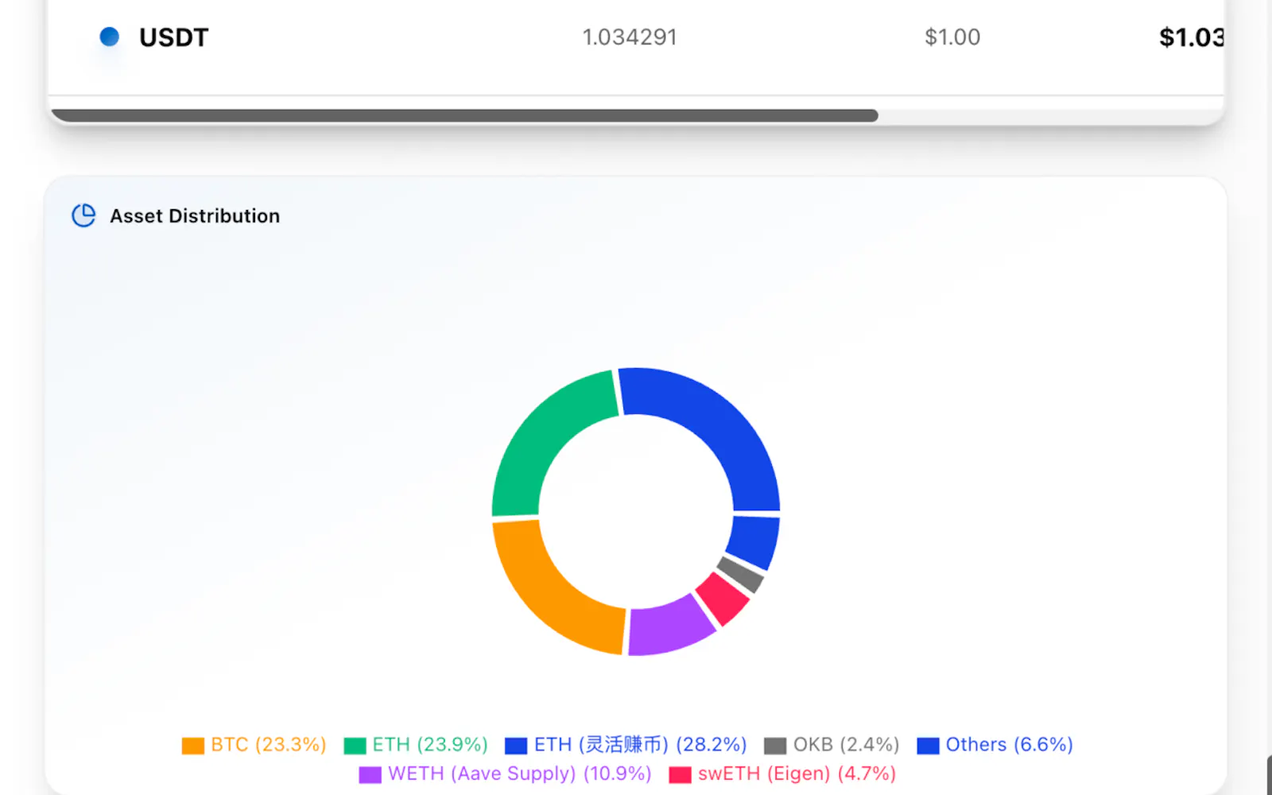Viewport: 1272px width, 795px height.
Task: Click the USDT total value $1.03
Action: pos(1191,37)
